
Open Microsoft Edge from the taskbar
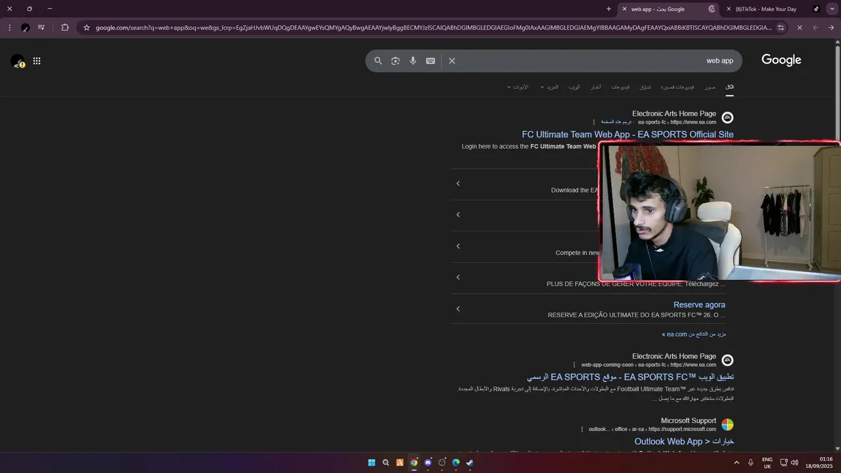455,462
